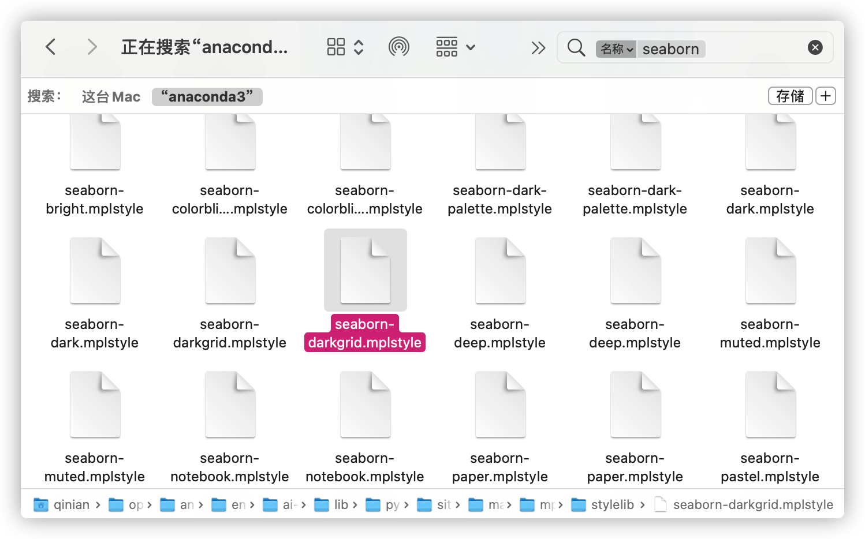Open the sit folder in path bar

pyautogui.click(x=434, y=504)
